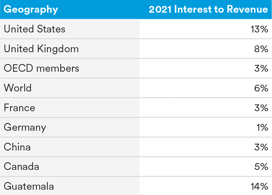
Task: Click the China cell
Action: [x=17, y=147]
